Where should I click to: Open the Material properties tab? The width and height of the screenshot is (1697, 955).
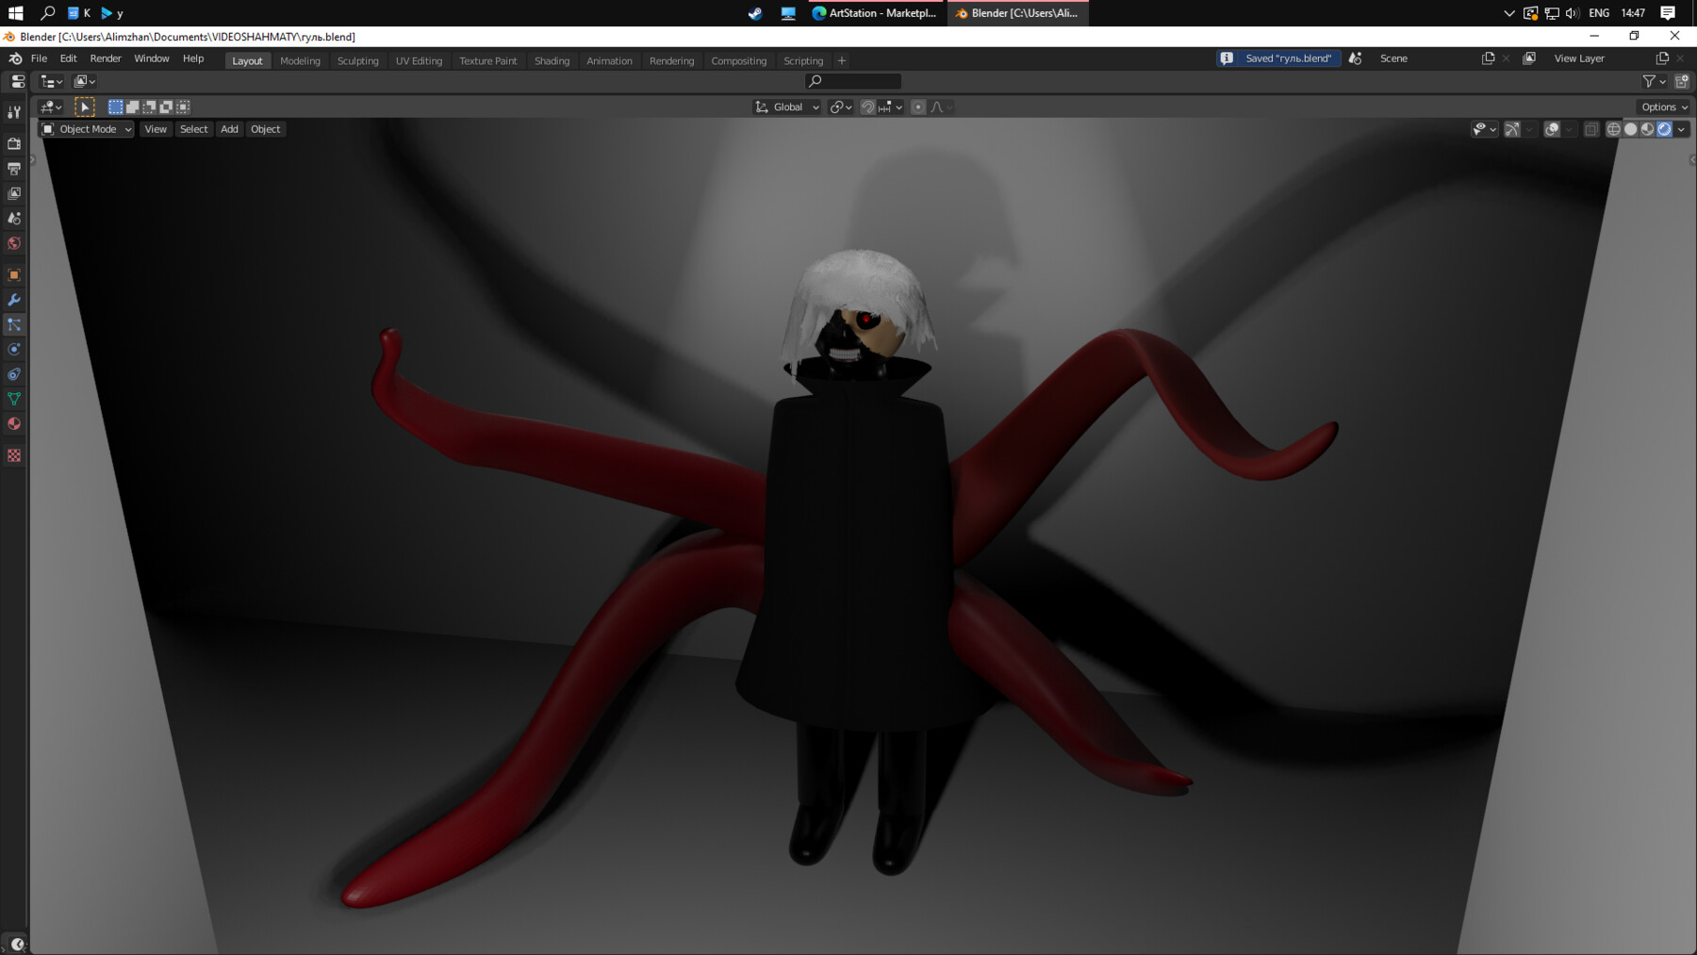[x=14, y=424]
